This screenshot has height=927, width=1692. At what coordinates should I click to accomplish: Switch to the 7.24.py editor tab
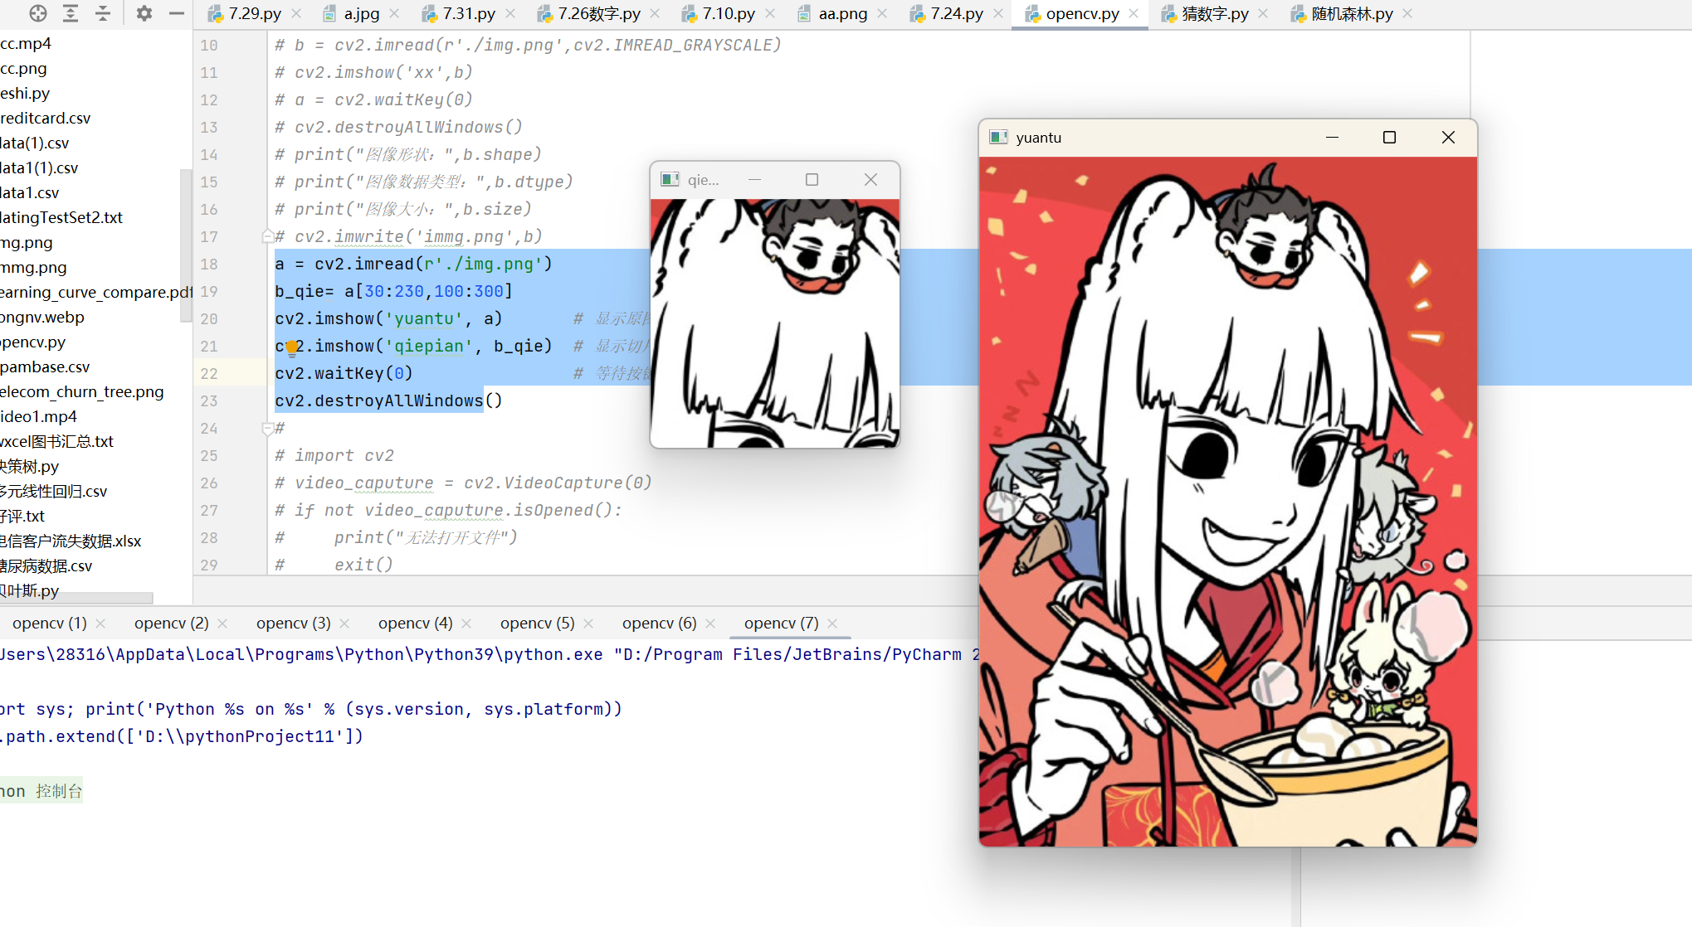pyautogui.click(x=957, y=14)
